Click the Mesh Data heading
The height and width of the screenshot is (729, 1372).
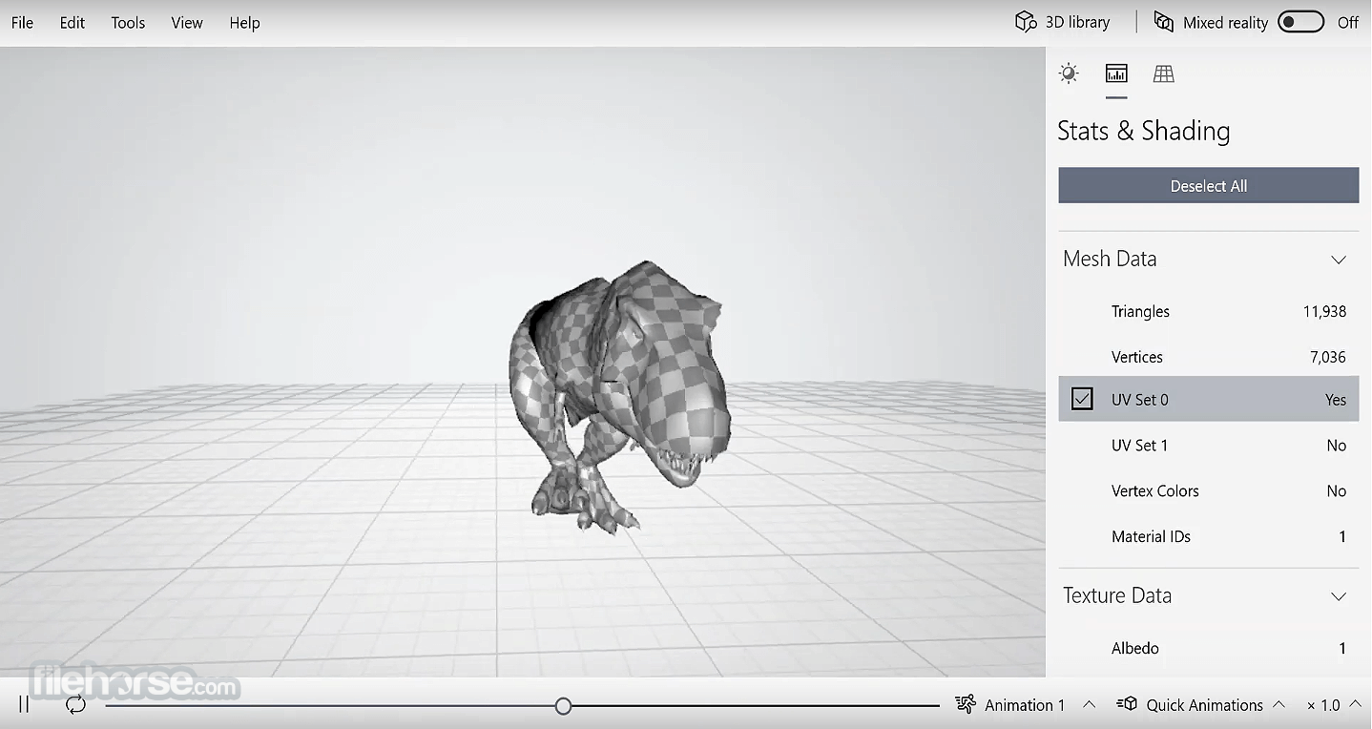pos(1110,259)
